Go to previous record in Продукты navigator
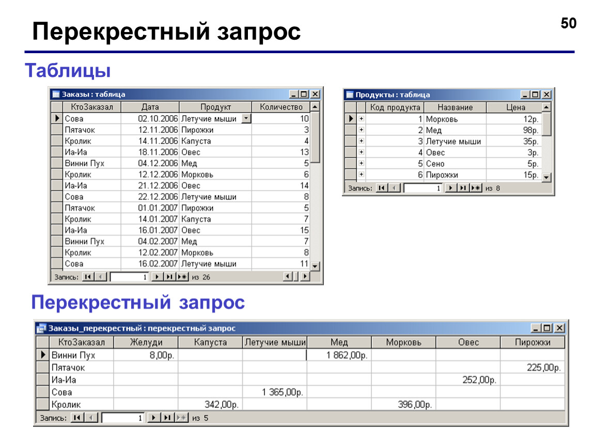 coord(395,188)
